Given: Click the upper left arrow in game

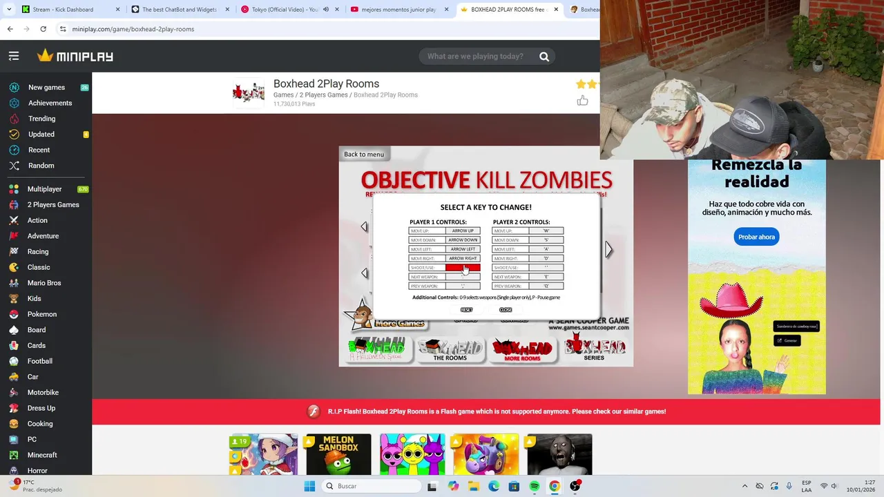Looking at the screenshot, I should [365, 226].
